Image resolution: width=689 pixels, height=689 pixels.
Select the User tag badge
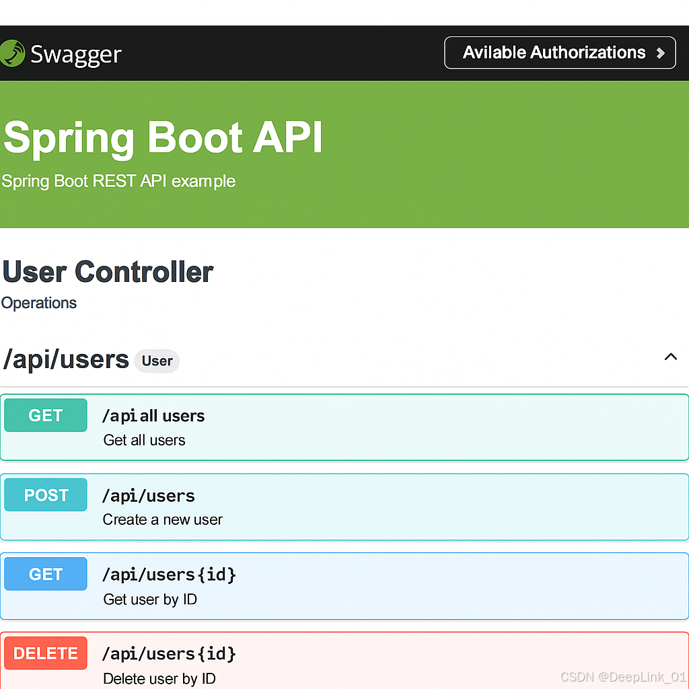(x=157, y=361)
